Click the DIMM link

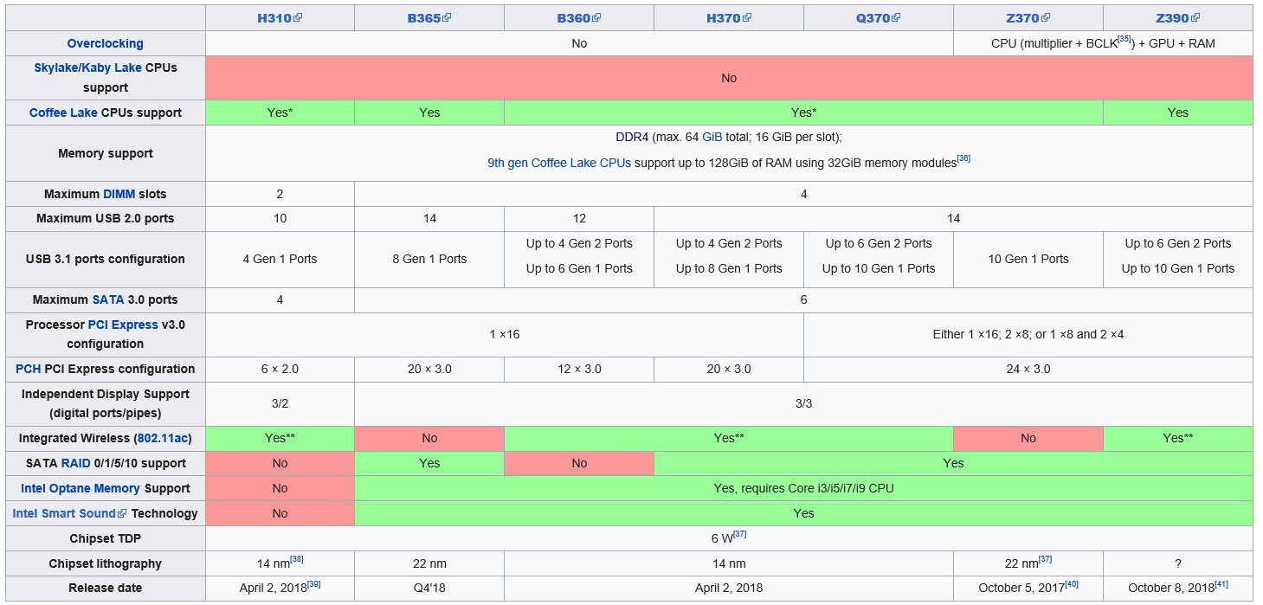(x=119, y=194)
